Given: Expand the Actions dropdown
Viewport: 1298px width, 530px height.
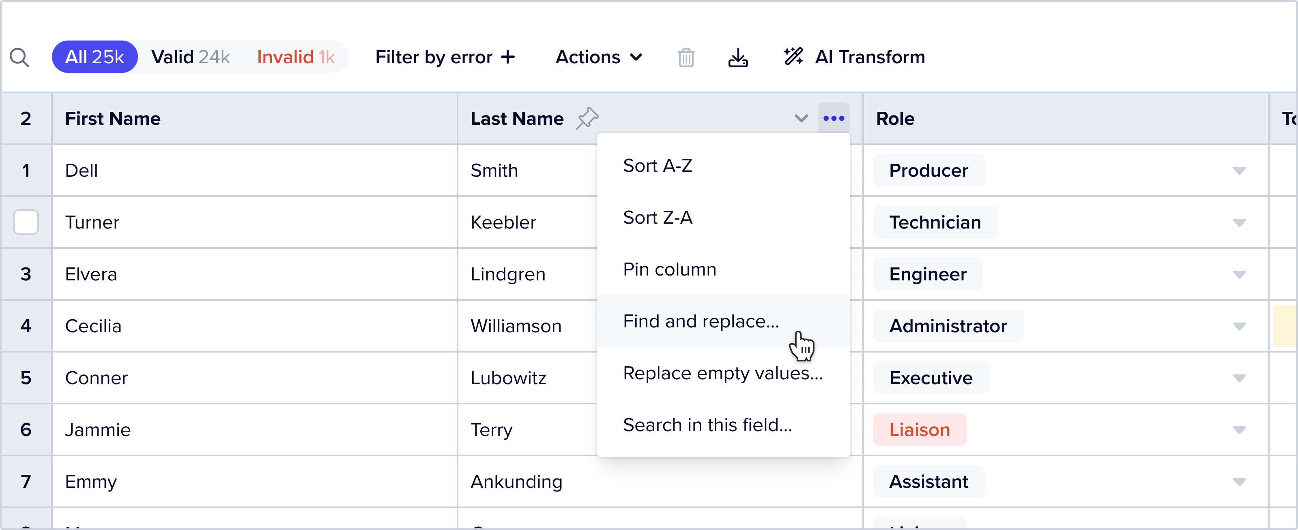Looking at the screenshot, I should [x=599, y=57].
